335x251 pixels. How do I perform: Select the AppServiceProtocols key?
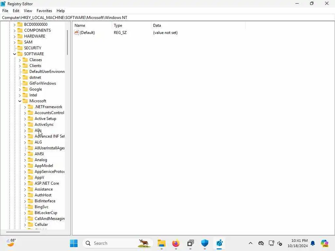50,172
